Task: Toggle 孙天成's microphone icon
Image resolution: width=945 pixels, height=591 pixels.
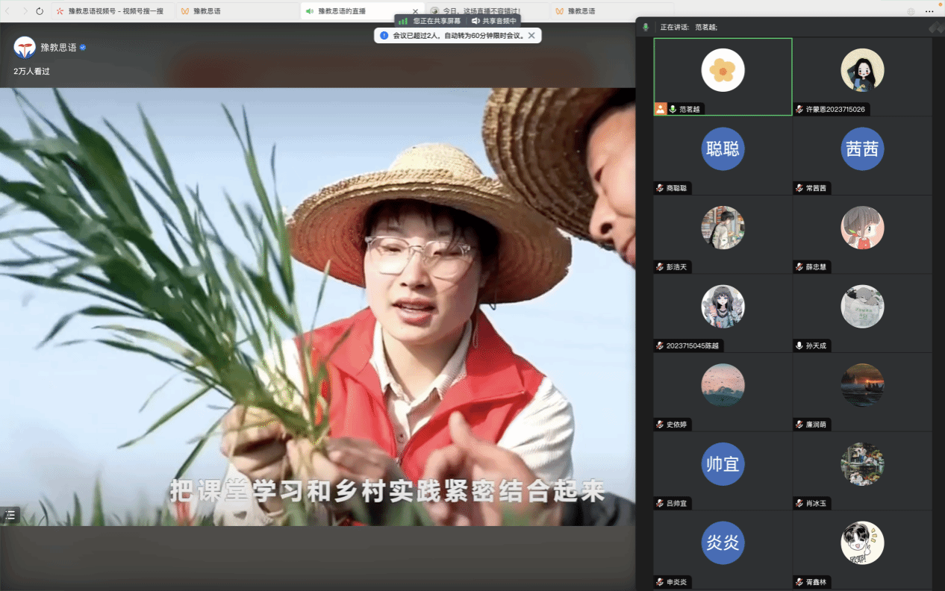Action: coord(799,345)
